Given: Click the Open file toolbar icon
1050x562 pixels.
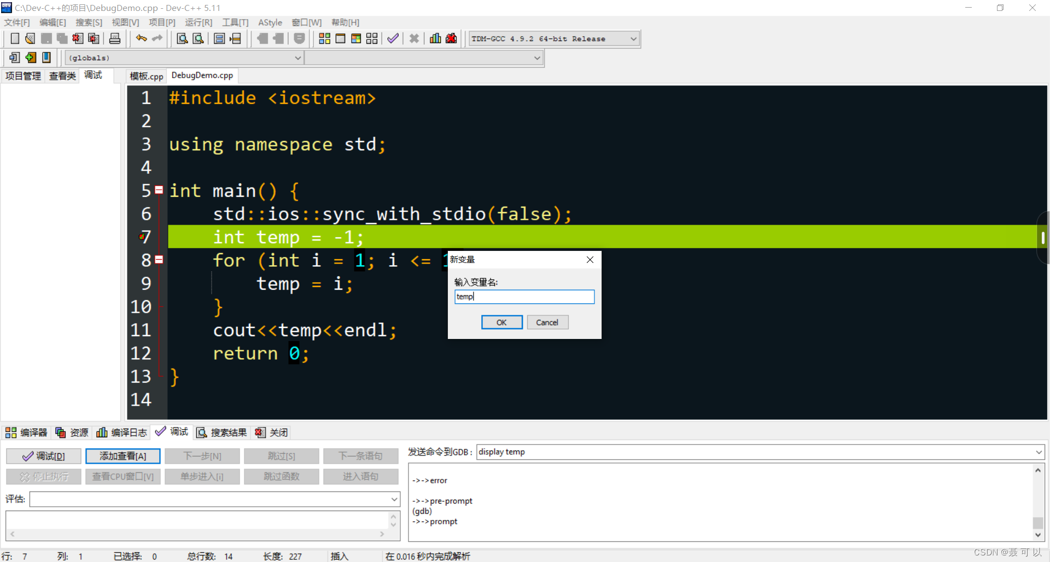Looking at the screenshot, I should coord(31,38).
